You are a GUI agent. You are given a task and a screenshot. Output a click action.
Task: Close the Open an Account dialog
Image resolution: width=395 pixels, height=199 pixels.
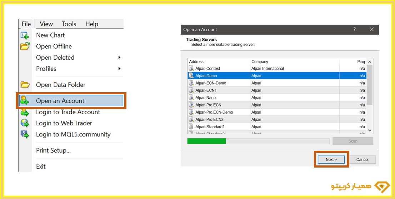point(371,29)
